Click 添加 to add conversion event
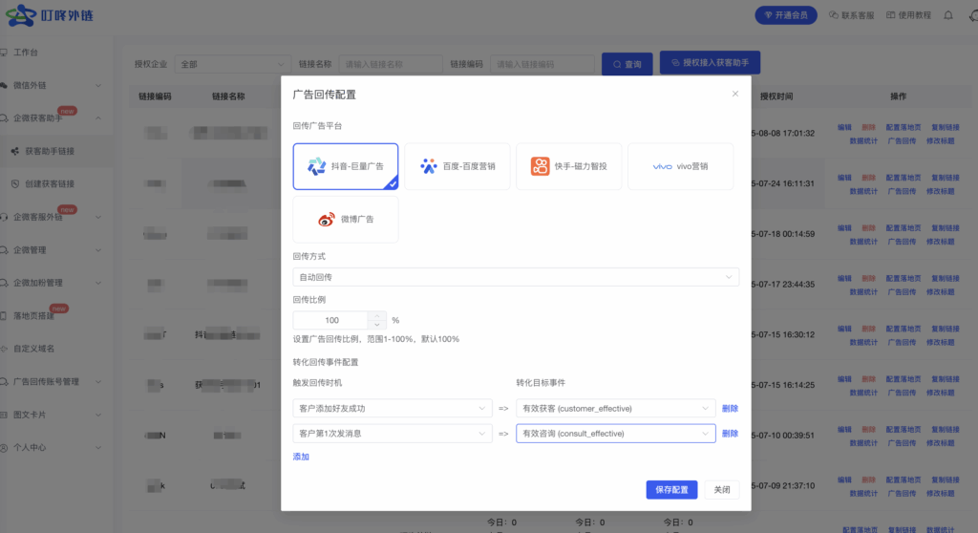This screenshot has height=533, width=978. pos(301,457)
